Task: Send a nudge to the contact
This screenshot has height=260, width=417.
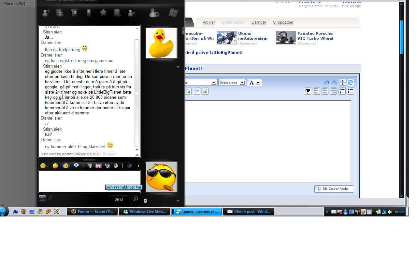Action: pos(66,166)
